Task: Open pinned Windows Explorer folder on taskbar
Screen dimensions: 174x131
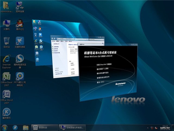Action: 26,128
